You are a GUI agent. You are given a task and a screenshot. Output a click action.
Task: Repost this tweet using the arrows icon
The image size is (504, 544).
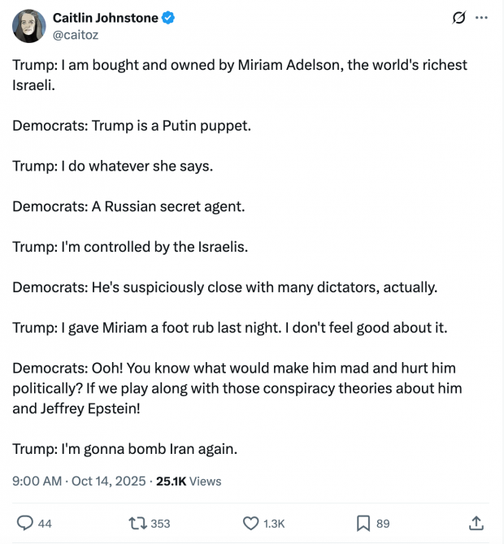pos(137,523)
